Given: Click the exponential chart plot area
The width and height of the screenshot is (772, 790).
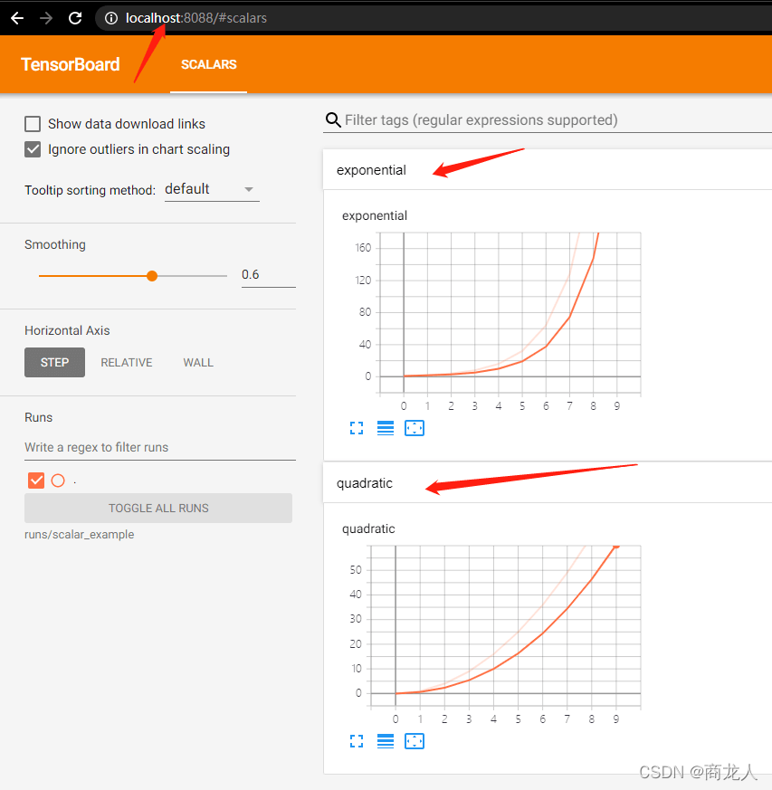Looking at the screenshot, I should pyautogui.click(x=510, y=312).
